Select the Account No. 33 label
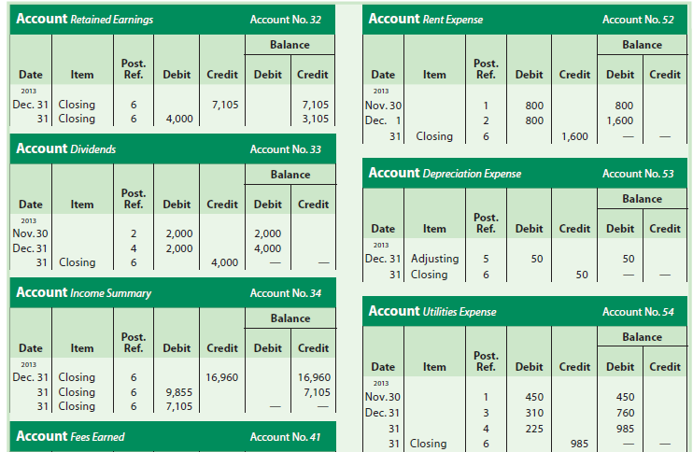This screenshot has height=452, width=693. coord(286,148)
